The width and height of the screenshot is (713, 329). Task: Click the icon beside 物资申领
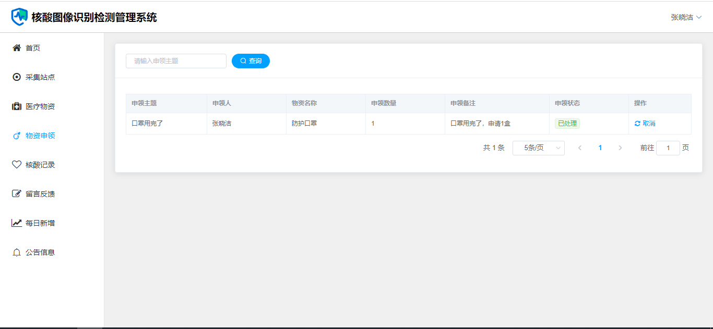(x=17, y=136)
